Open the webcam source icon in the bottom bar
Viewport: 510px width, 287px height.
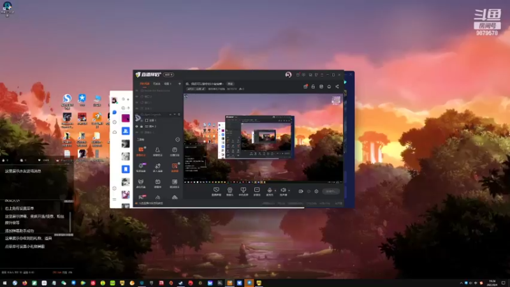229,190
